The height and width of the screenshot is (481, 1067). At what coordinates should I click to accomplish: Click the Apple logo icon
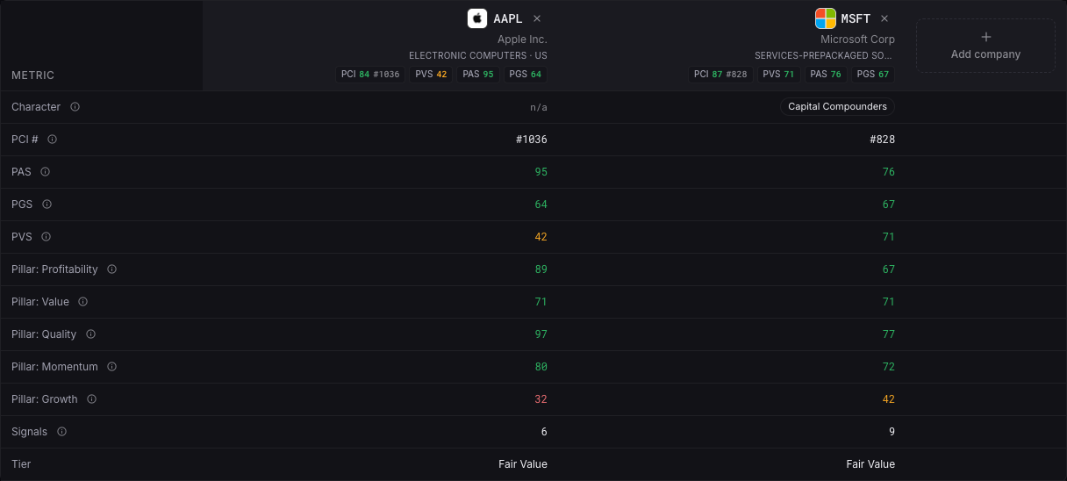pos(477,18)
